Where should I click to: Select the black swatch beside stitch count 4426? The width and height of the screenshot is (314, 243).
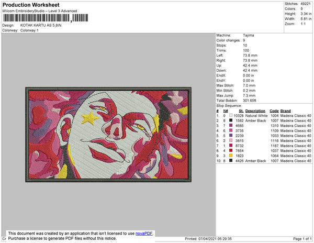pyautogui.click(x=231, y=160)
